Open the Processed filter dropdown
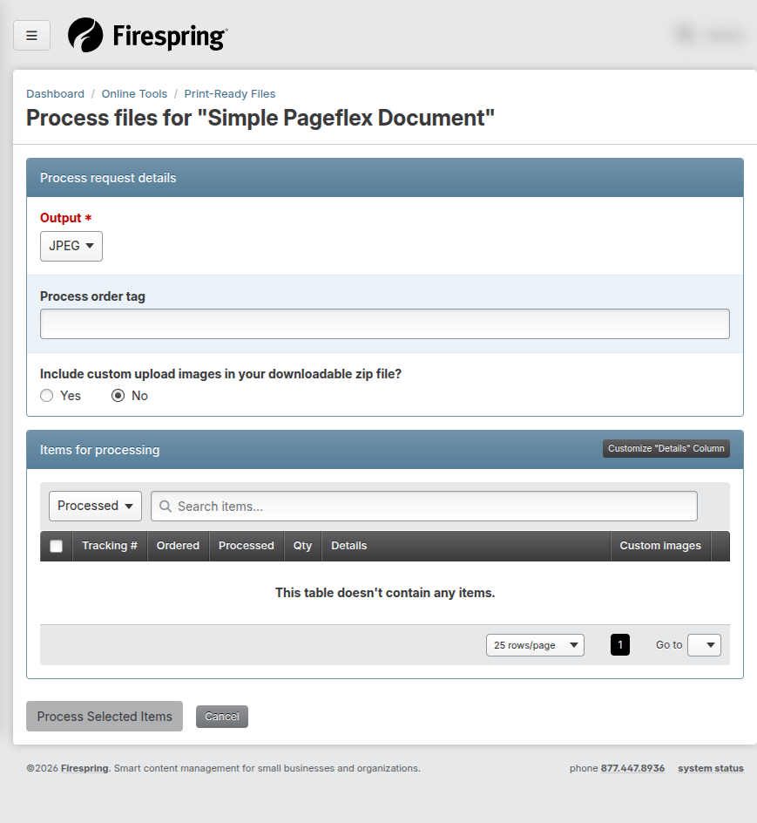757x823 pixels. click(x=96, y=506)
